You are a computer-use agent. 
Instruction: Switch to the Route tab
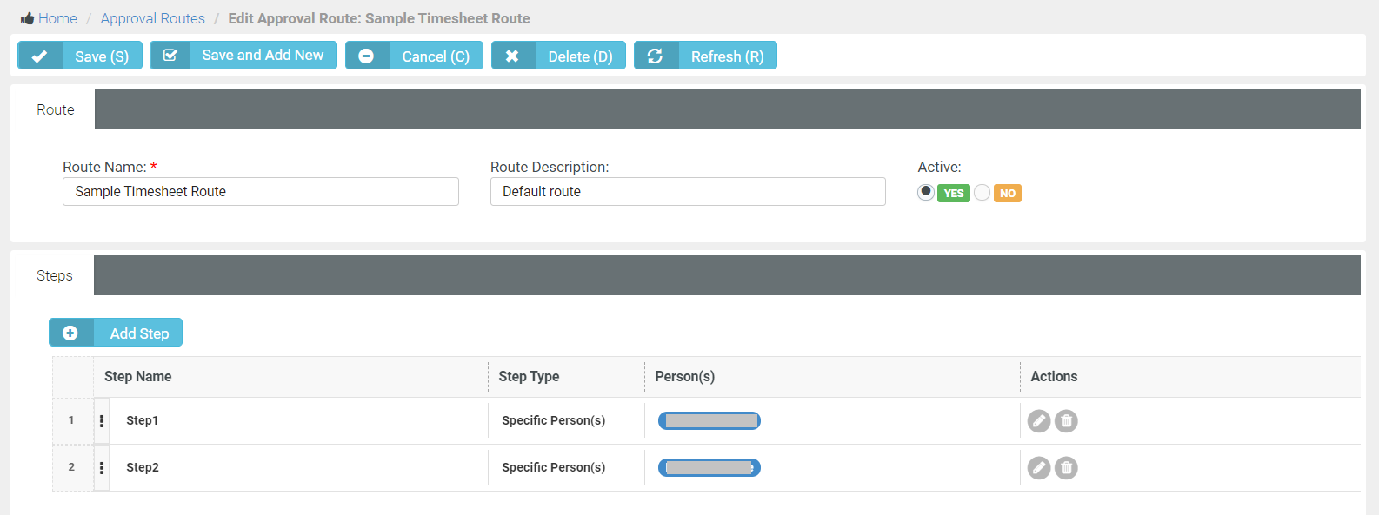tap(56, 109)
